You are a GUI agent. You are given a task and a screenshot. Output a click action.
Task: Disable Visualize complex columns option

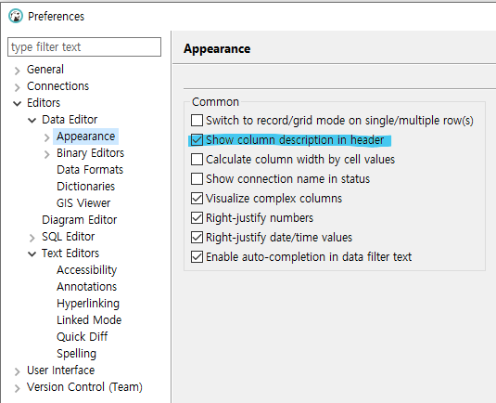click(x=197, y=199)
